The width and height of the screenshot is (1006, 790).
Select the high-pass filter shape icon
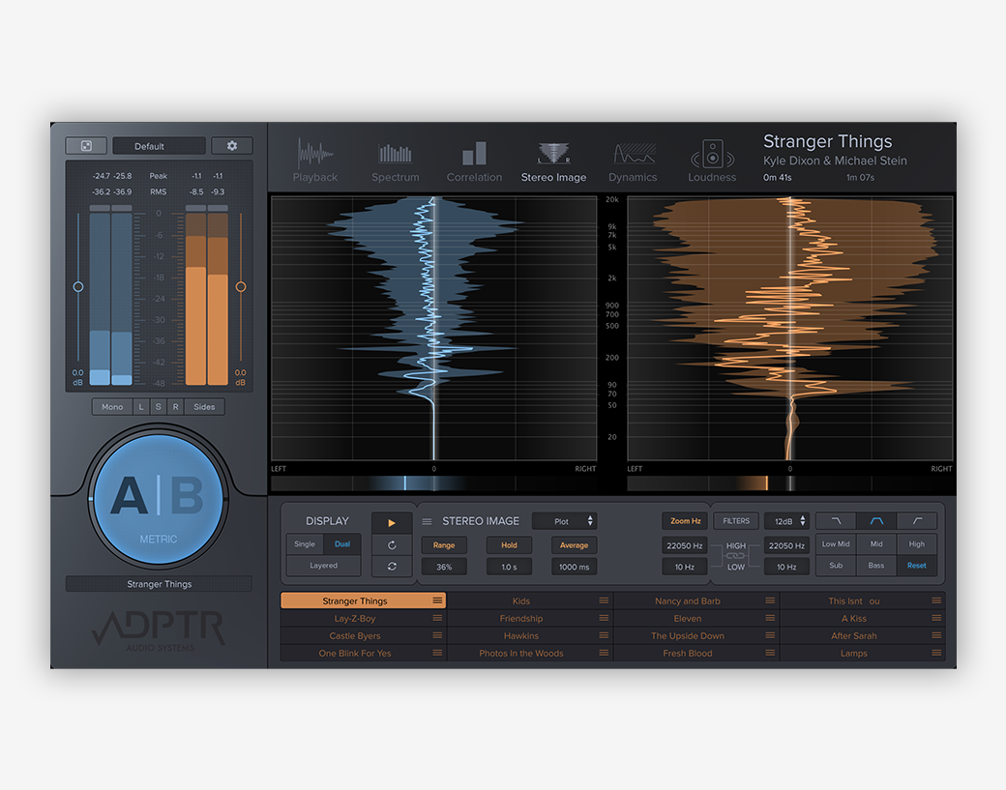point(917,520)
